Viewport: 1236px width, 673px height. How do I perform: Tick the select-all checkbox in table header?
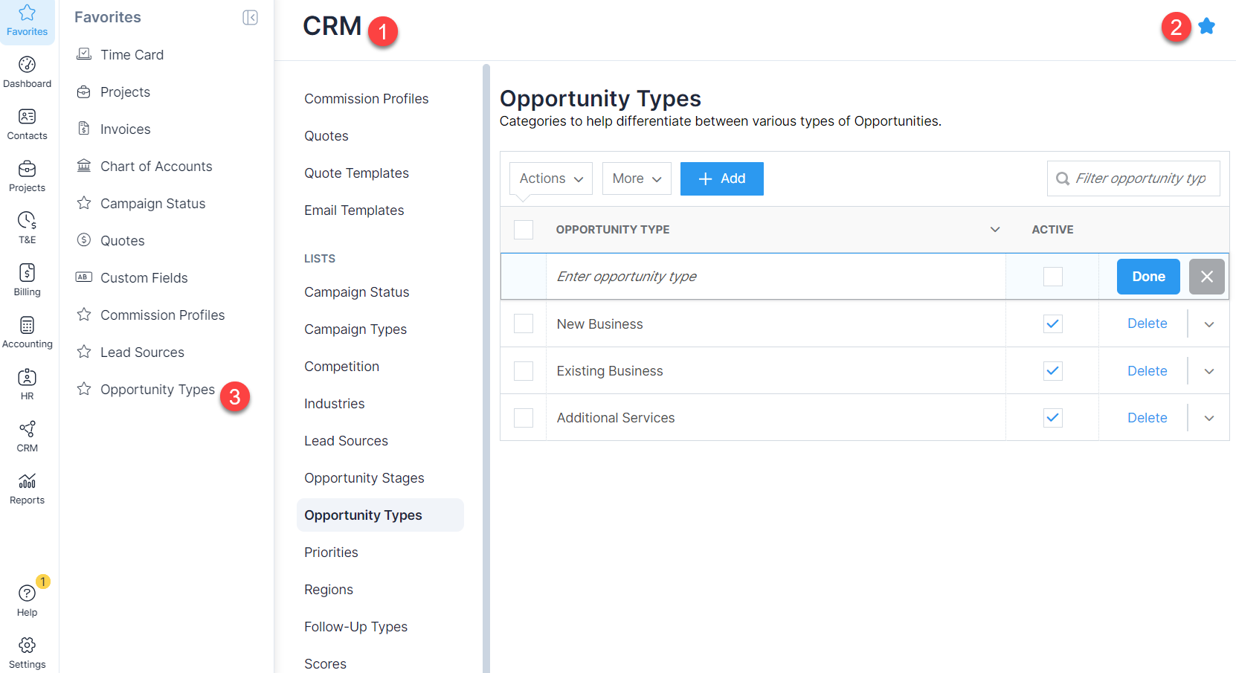coord(524,230)
